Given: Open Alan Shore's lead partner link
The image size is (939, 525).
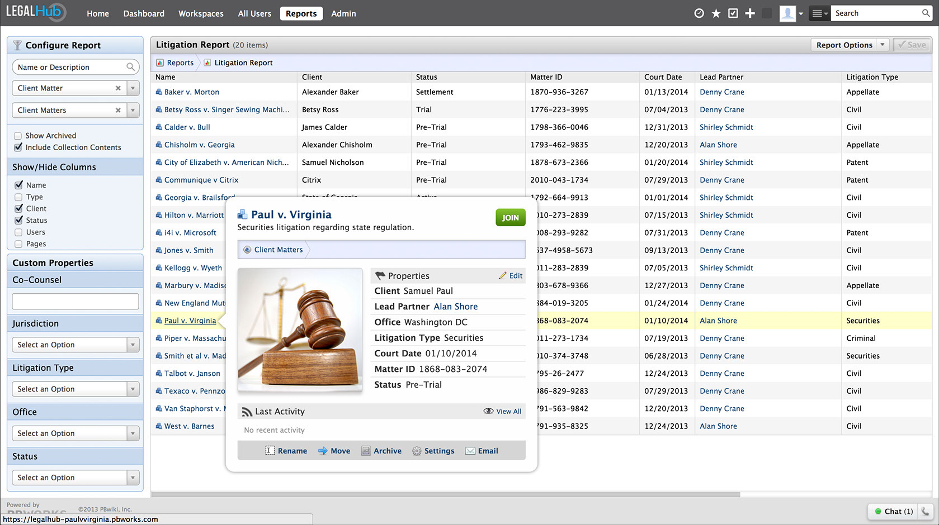Looking at the screenshot, I should pos(455,307).
